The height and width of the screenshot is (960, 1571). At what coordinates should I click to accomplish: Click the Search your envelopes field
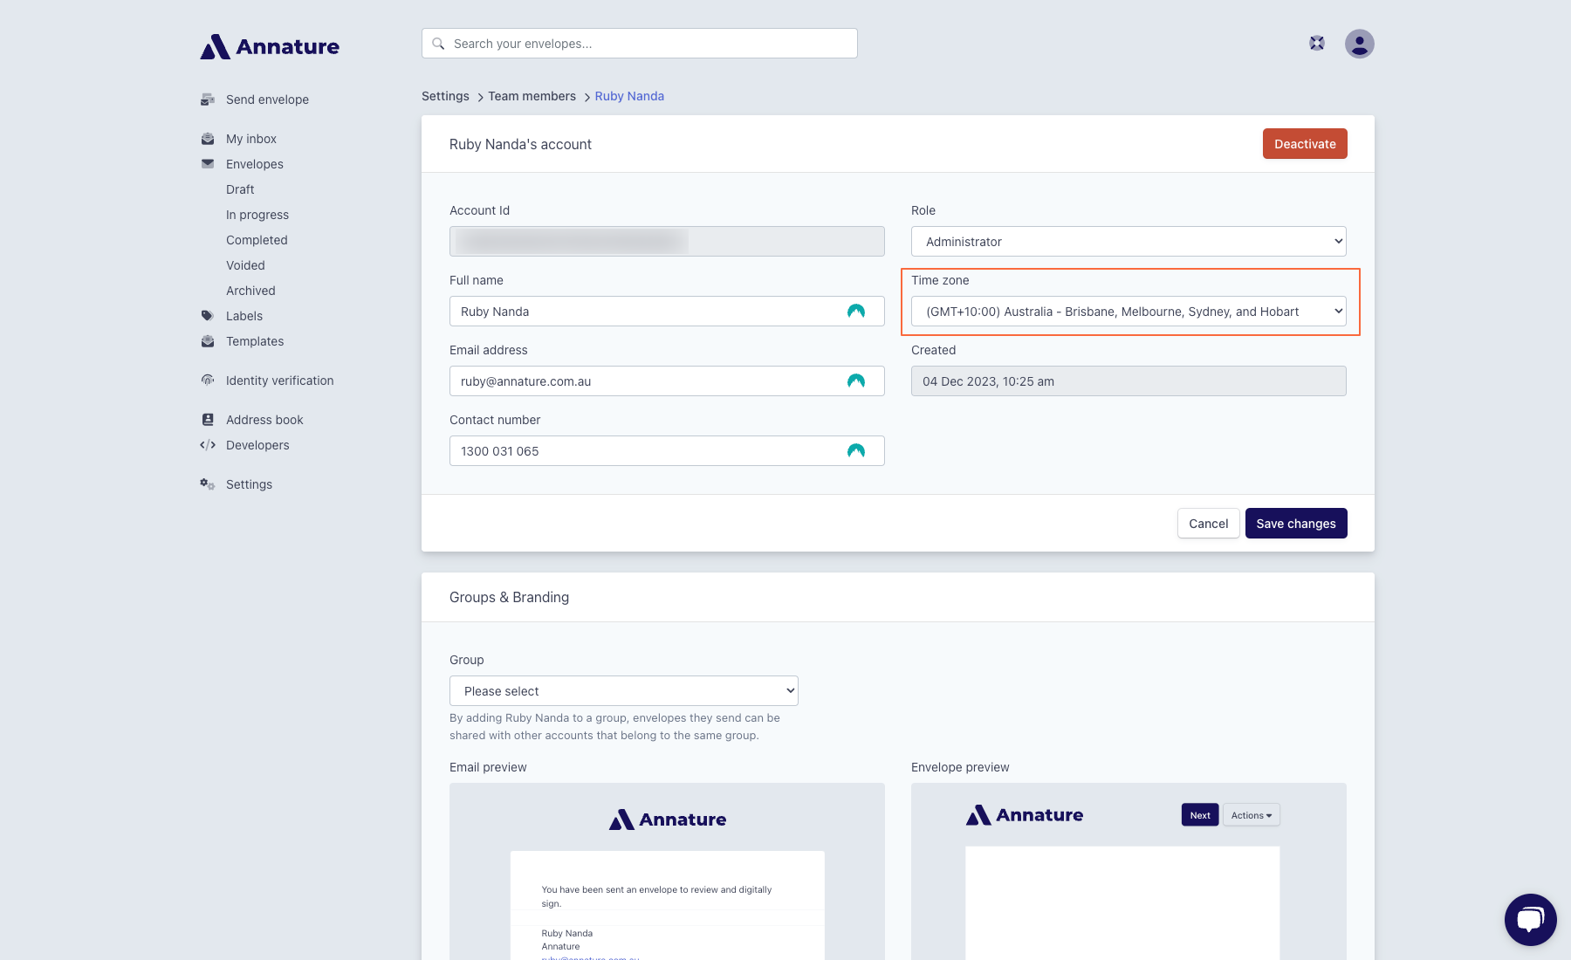(x=640, y=44)
